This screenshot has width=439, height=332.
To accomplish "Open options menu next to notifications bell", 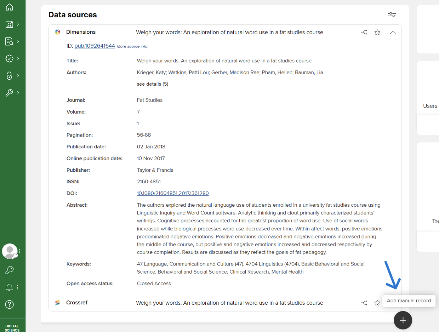I will click(17, 287).
